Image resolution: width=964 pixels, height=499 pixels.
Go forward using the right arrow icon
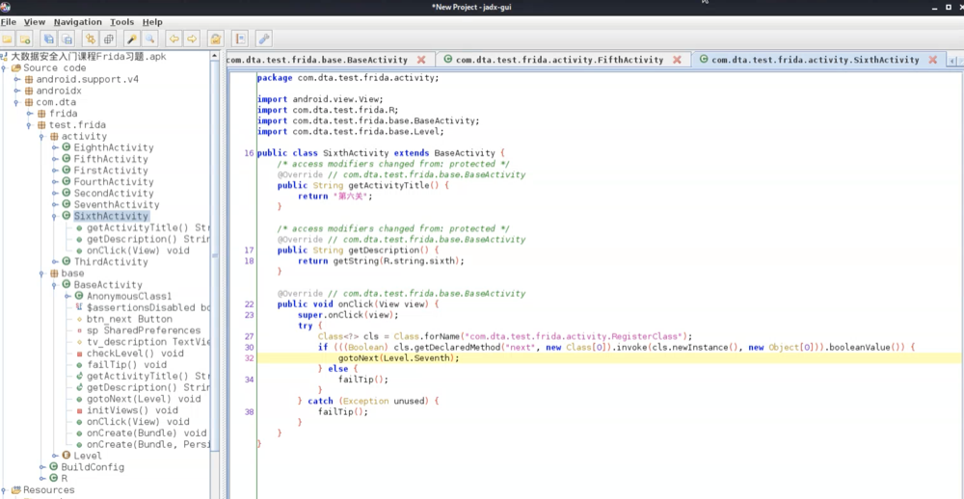(x=192, y=39)
